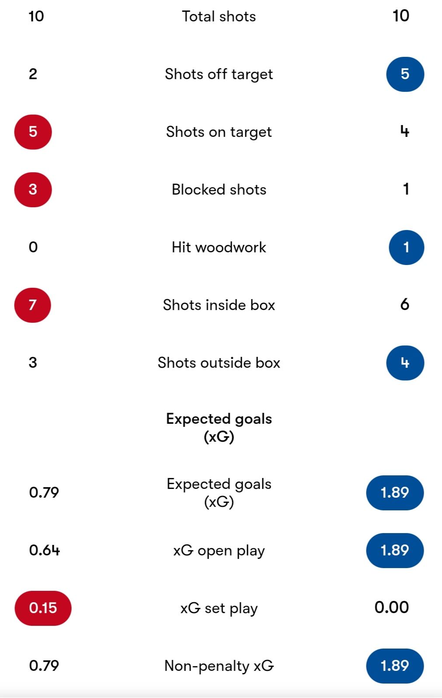Screen dimensions: 442x698
Task: Select the Shots off target label
Action: pos(219,74)
